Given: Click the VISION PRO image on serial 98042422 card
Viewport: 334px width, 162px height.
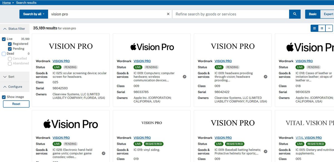Looking at the screenshot, I should click(233, 46).
